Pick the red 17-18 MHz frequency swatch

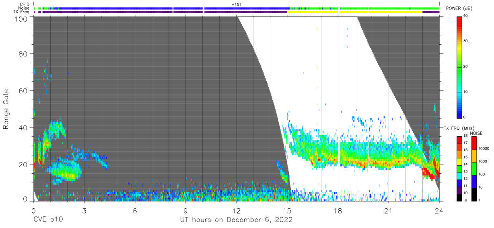coord(459,140)
